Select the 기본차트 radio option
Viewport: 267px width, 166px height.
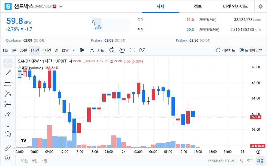coord(225,50)
